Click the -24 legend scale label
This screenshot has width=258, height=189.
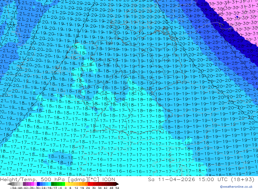coord(43,188)
